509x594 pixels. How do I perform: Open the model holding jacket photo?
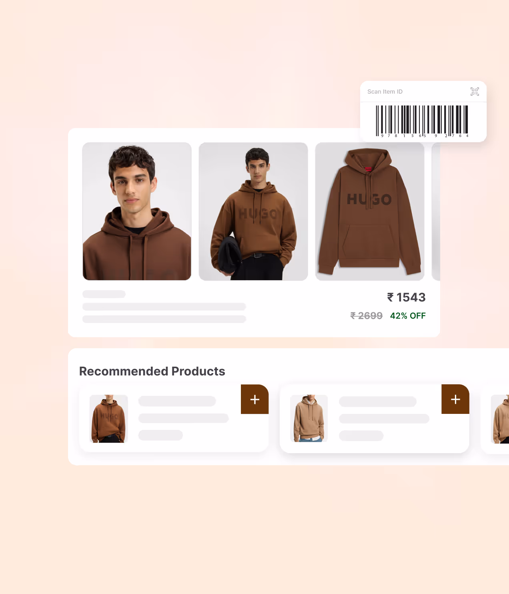(x=253, y=211)
